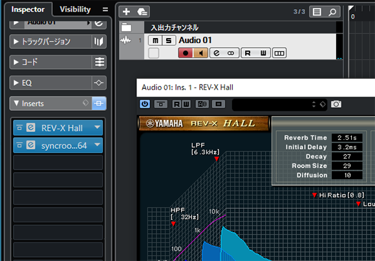The image size is (375, 261).
Task: Click the REV-X Hall insert name
Action: point(62,128)
